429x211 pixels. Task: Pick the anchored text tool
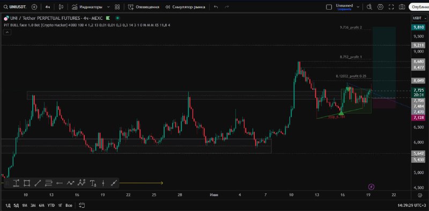(x=93, y=183)
